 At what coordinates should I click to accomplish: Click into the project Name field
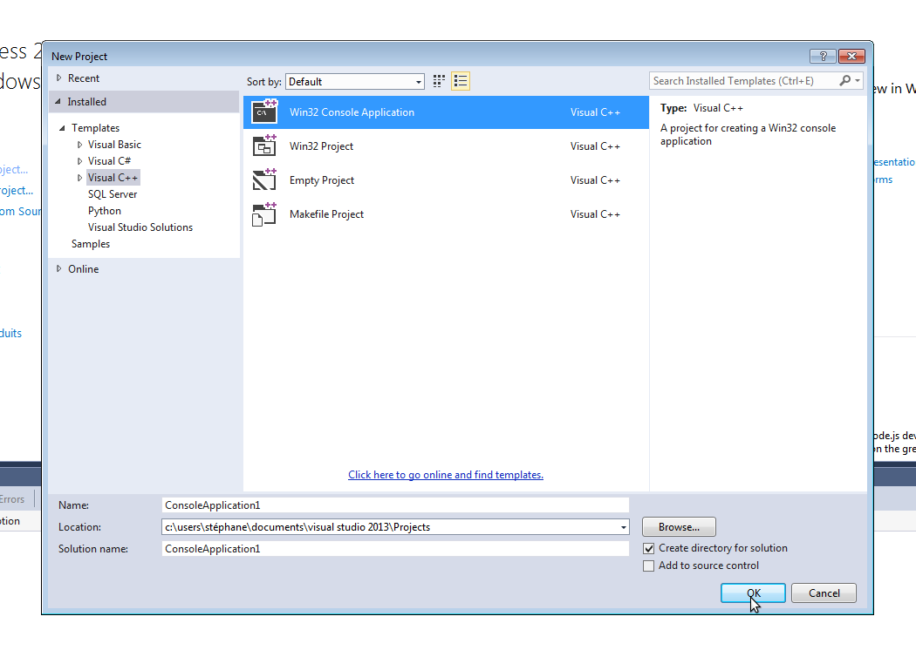click(395, 505)
